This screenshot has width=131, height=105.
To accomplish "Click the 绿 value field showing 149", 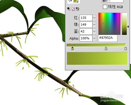I will point(86,25).
